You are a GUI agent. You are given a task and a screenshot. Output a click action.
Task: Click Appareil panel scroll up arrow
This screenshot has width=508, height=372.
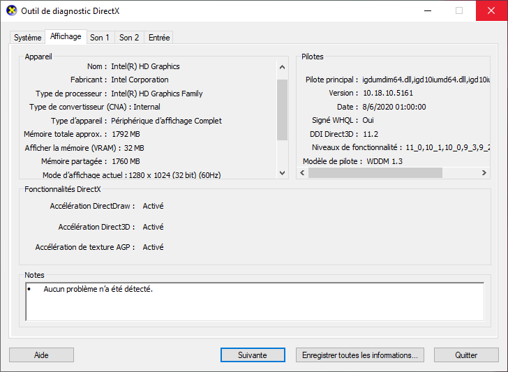point(282,67)
